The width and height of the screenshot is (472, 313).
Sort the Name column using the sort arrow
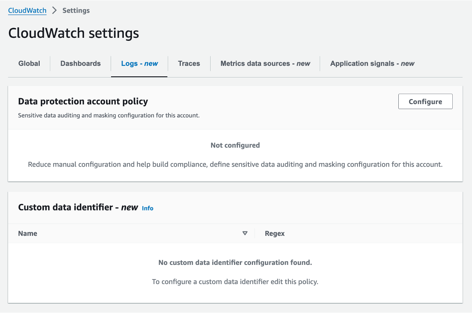pos(245,233)
